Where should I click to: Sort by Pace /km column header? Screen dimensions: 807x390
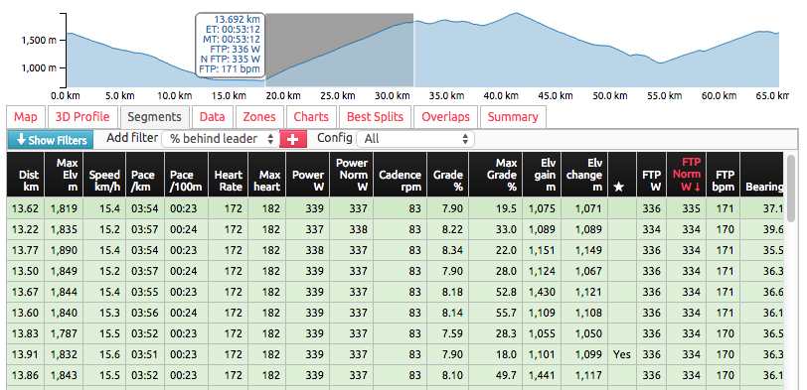145,175
